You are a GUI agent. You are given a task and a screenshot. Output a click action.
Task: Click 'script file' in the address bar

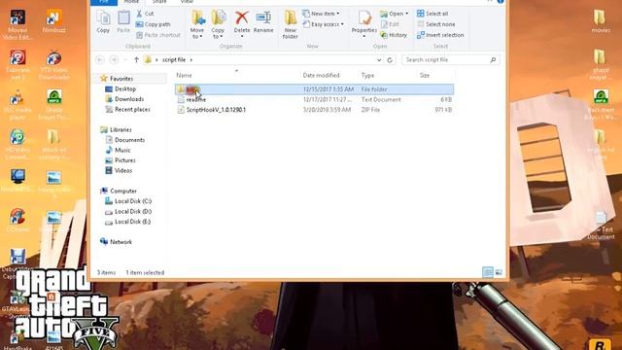point(174,60)
